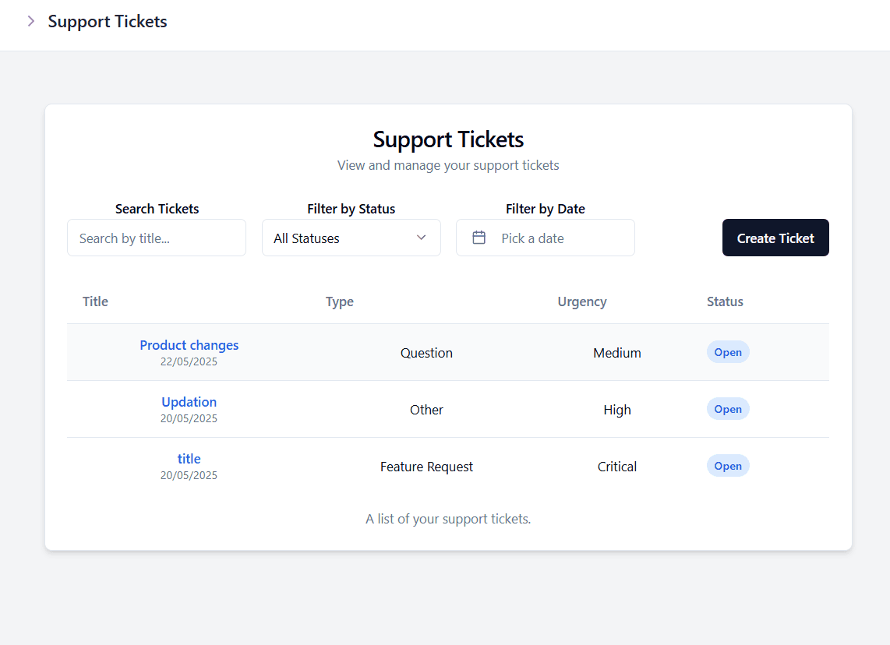Open the Pick a date selector
Viewport: 890px width, 645px height.
[x=545, y=238]
